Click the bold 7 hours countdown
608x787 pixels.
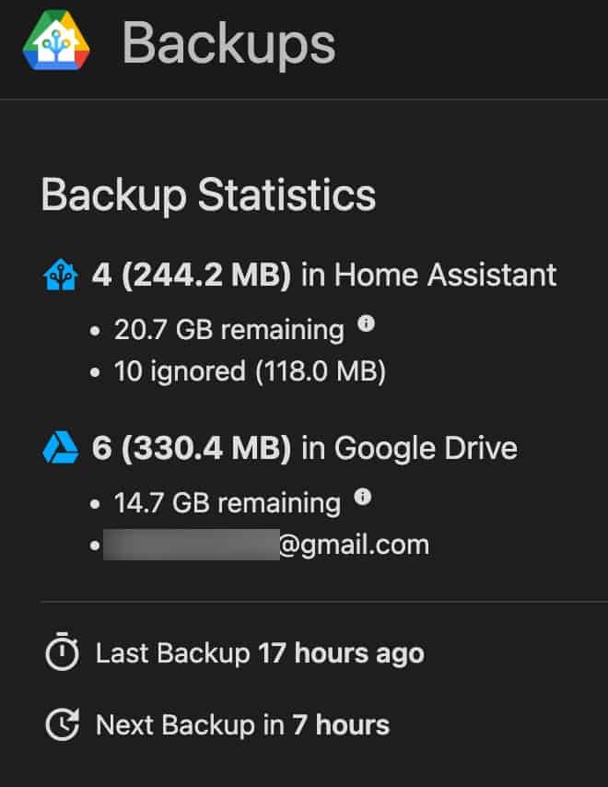pyautogui.click(x=341, y=725)
